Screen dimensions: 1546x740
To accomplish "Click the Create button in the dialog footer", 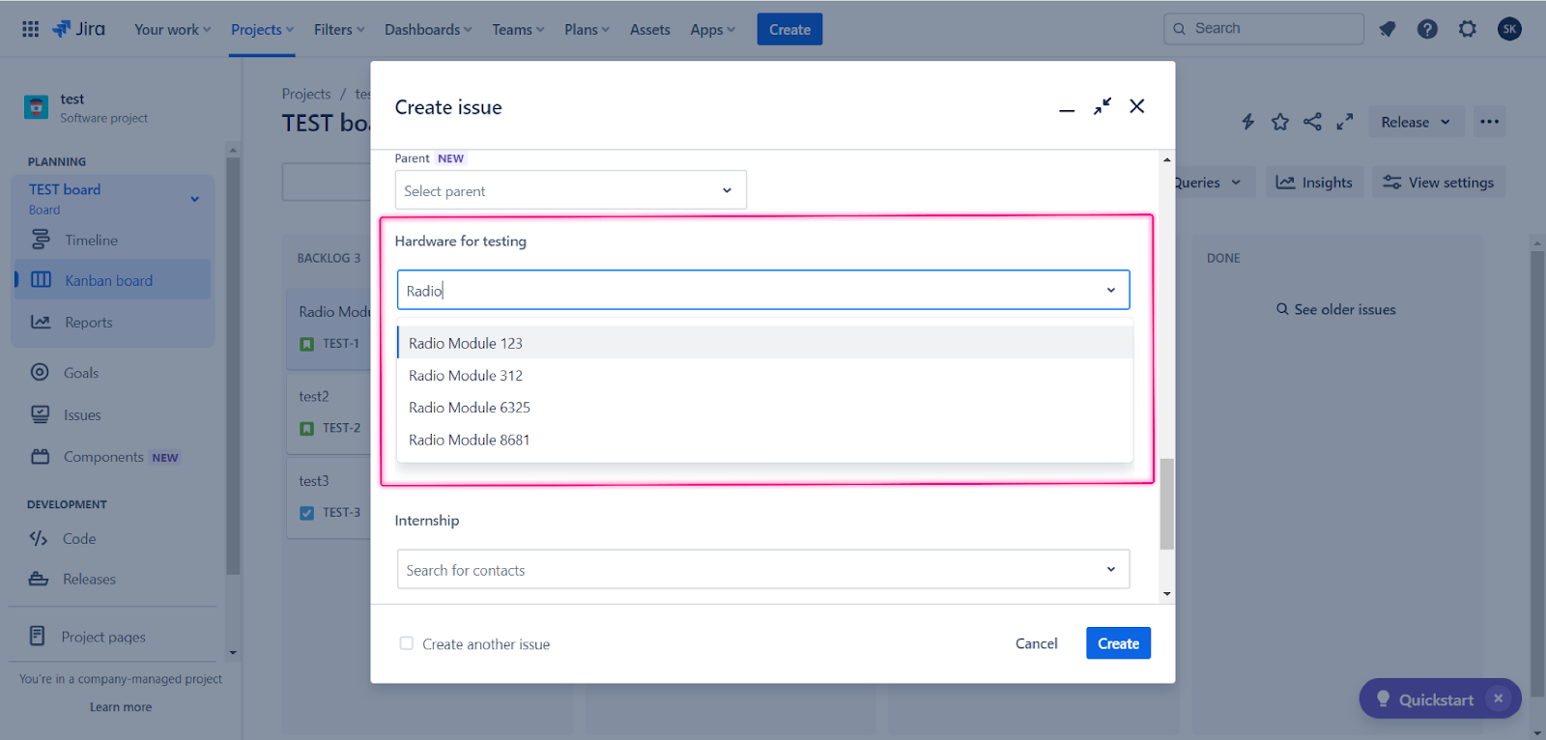I will (1118, 643).
